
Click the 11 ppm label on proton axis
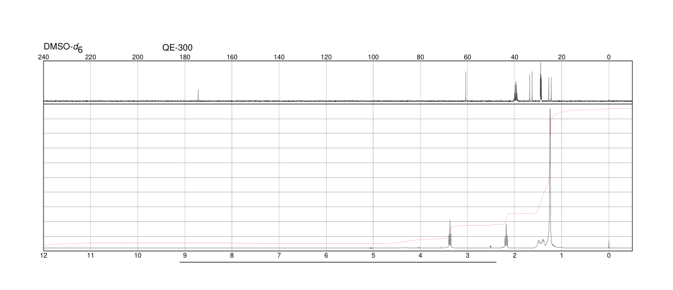click(91, 255)
